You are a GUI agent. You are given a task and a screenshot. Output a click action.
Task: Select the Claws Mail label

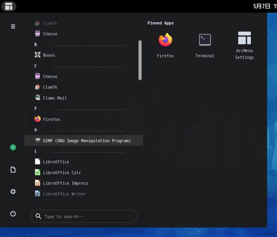coord(55,98)
